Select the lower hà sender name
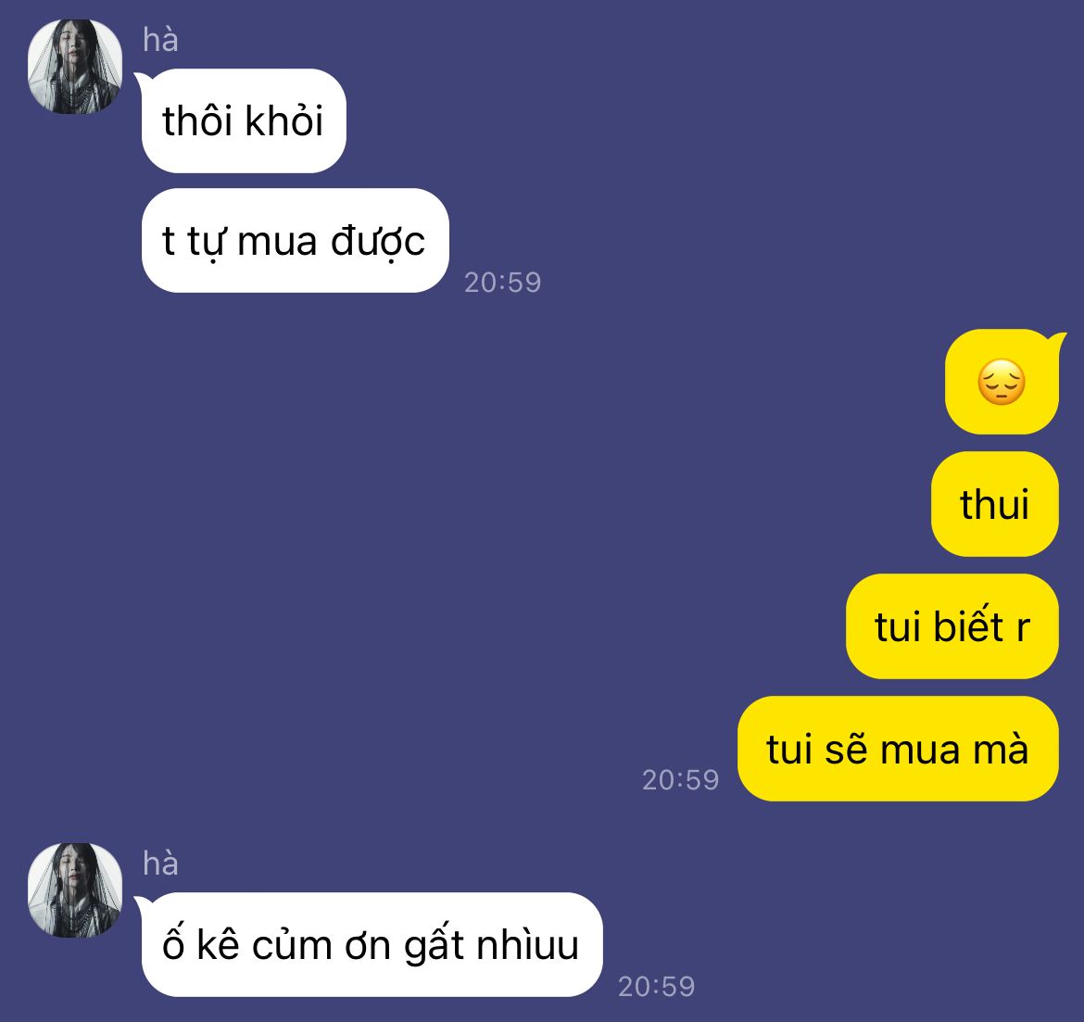Screen dimensions: 1084x1022 point(160,863)
